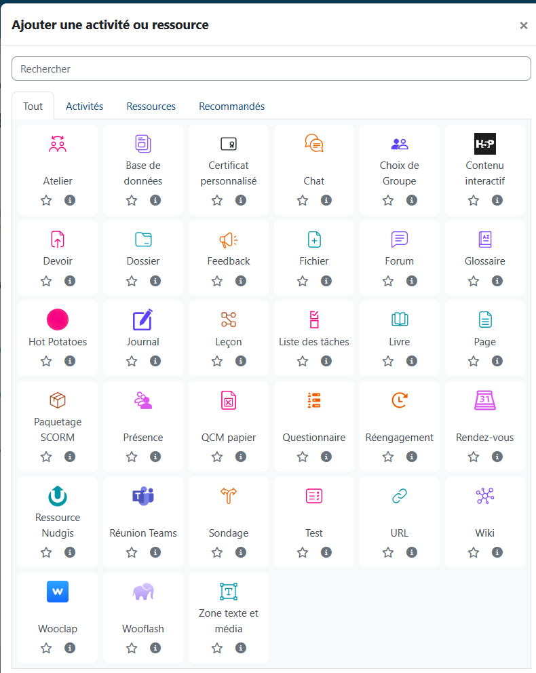Image resolution: width=536 pixels, height=673 pixels.
Task: Open the Ressources tab
Action: (151, 107)
